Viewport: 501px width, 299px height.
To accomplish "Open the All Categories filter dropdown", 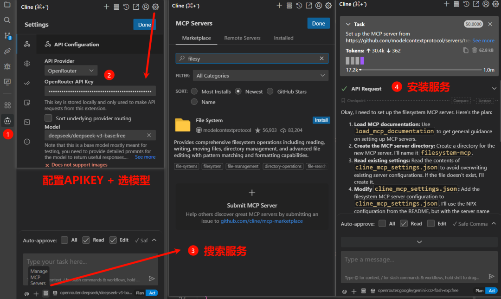I will tap(260, 76).
